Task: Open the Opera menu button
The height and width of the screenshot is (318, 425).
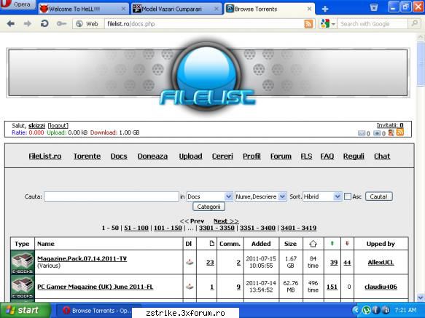Action: (x=18, y=4)
